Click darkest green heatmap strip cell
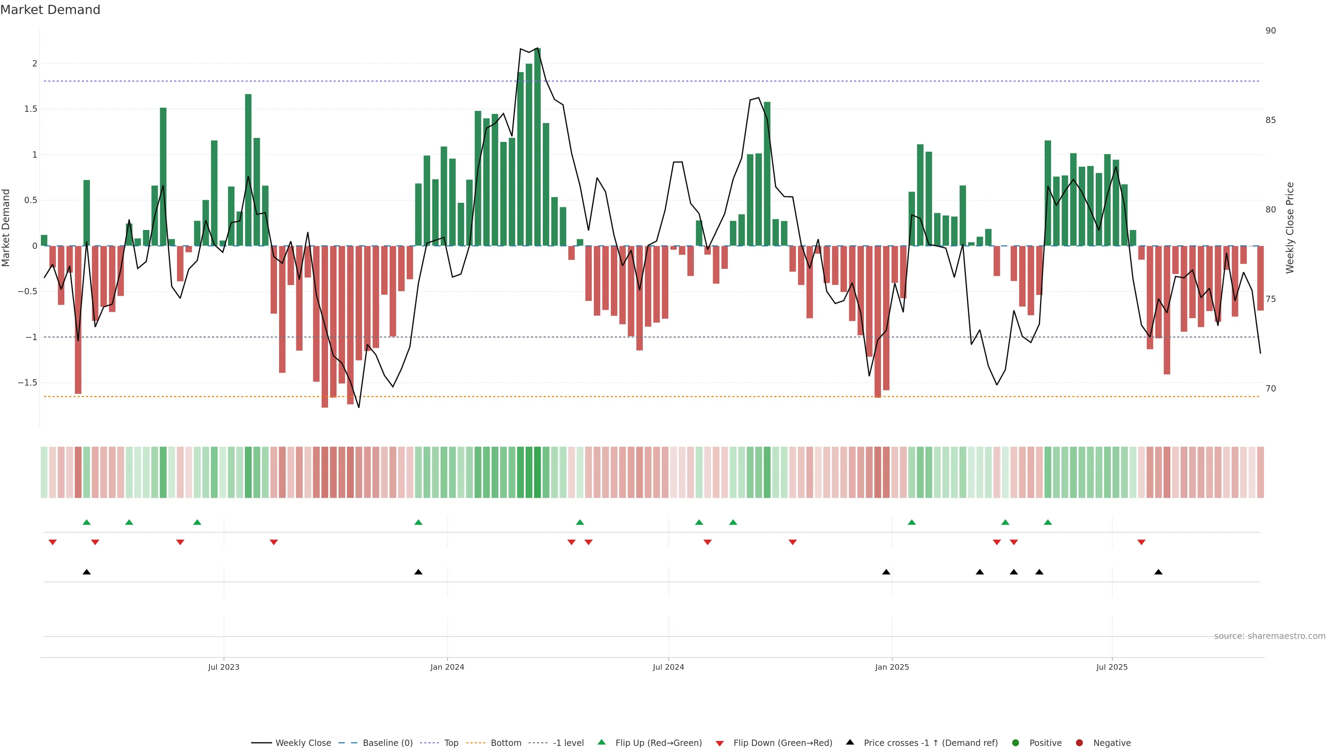 tap(538, 472)
